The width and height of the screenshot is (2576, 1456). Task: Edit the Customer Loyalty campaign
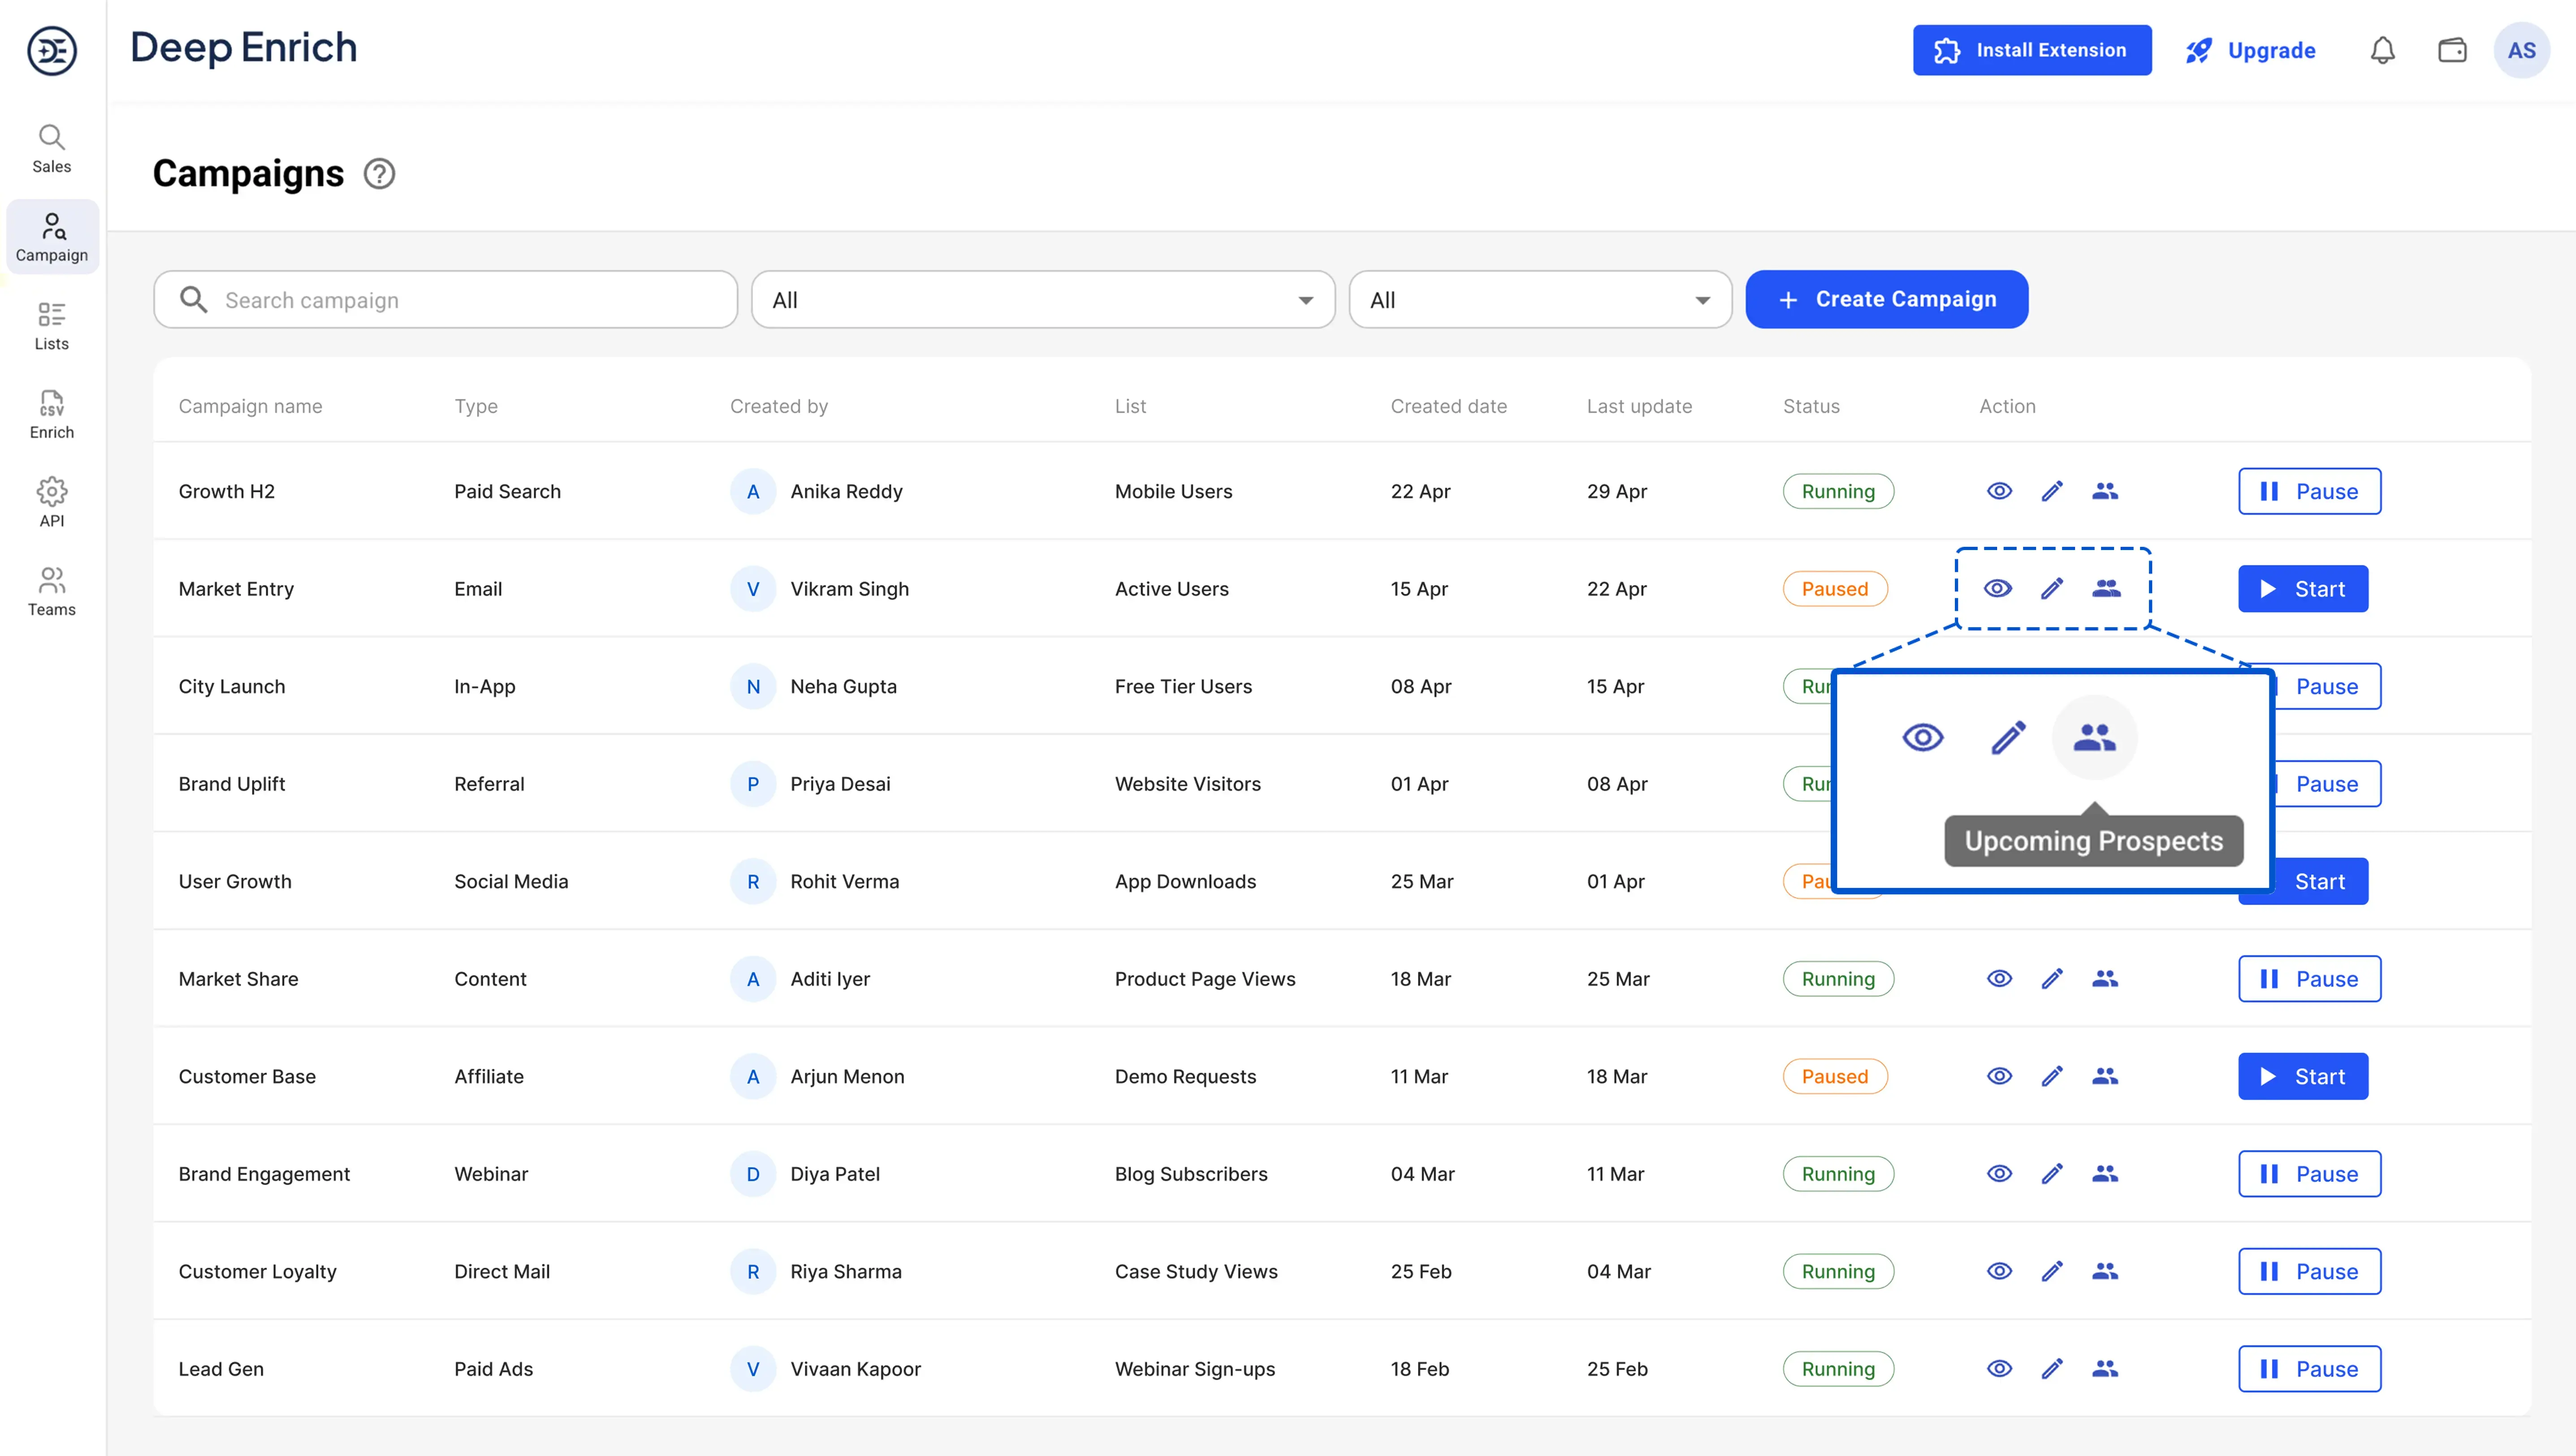tap(2052, 1271)
